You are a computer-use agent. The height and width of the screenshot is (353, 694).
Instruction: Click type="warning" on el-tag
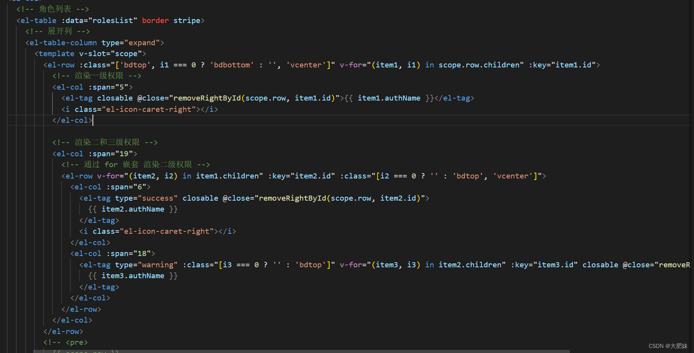(x=146, y=265)
